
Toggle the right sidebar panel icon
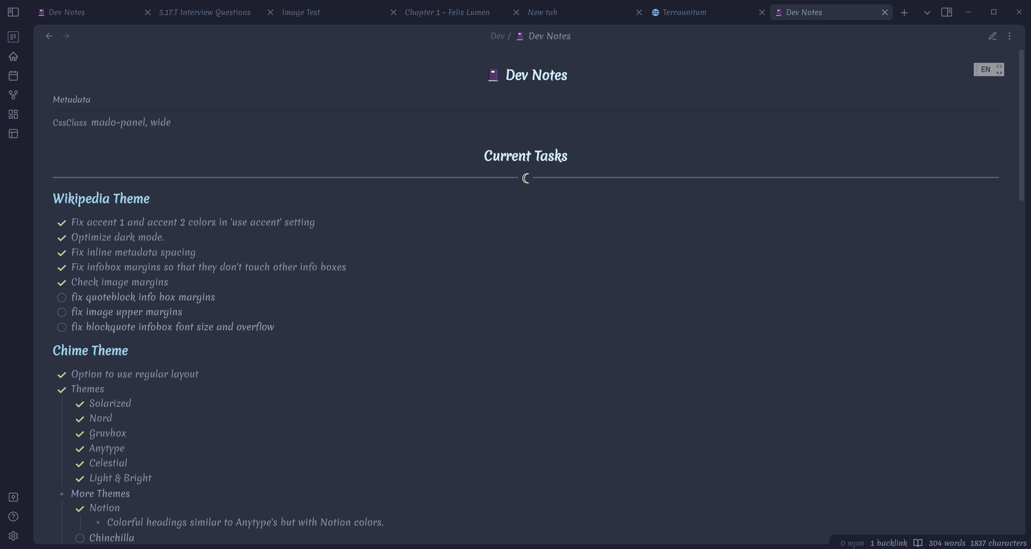coord(947,12)
